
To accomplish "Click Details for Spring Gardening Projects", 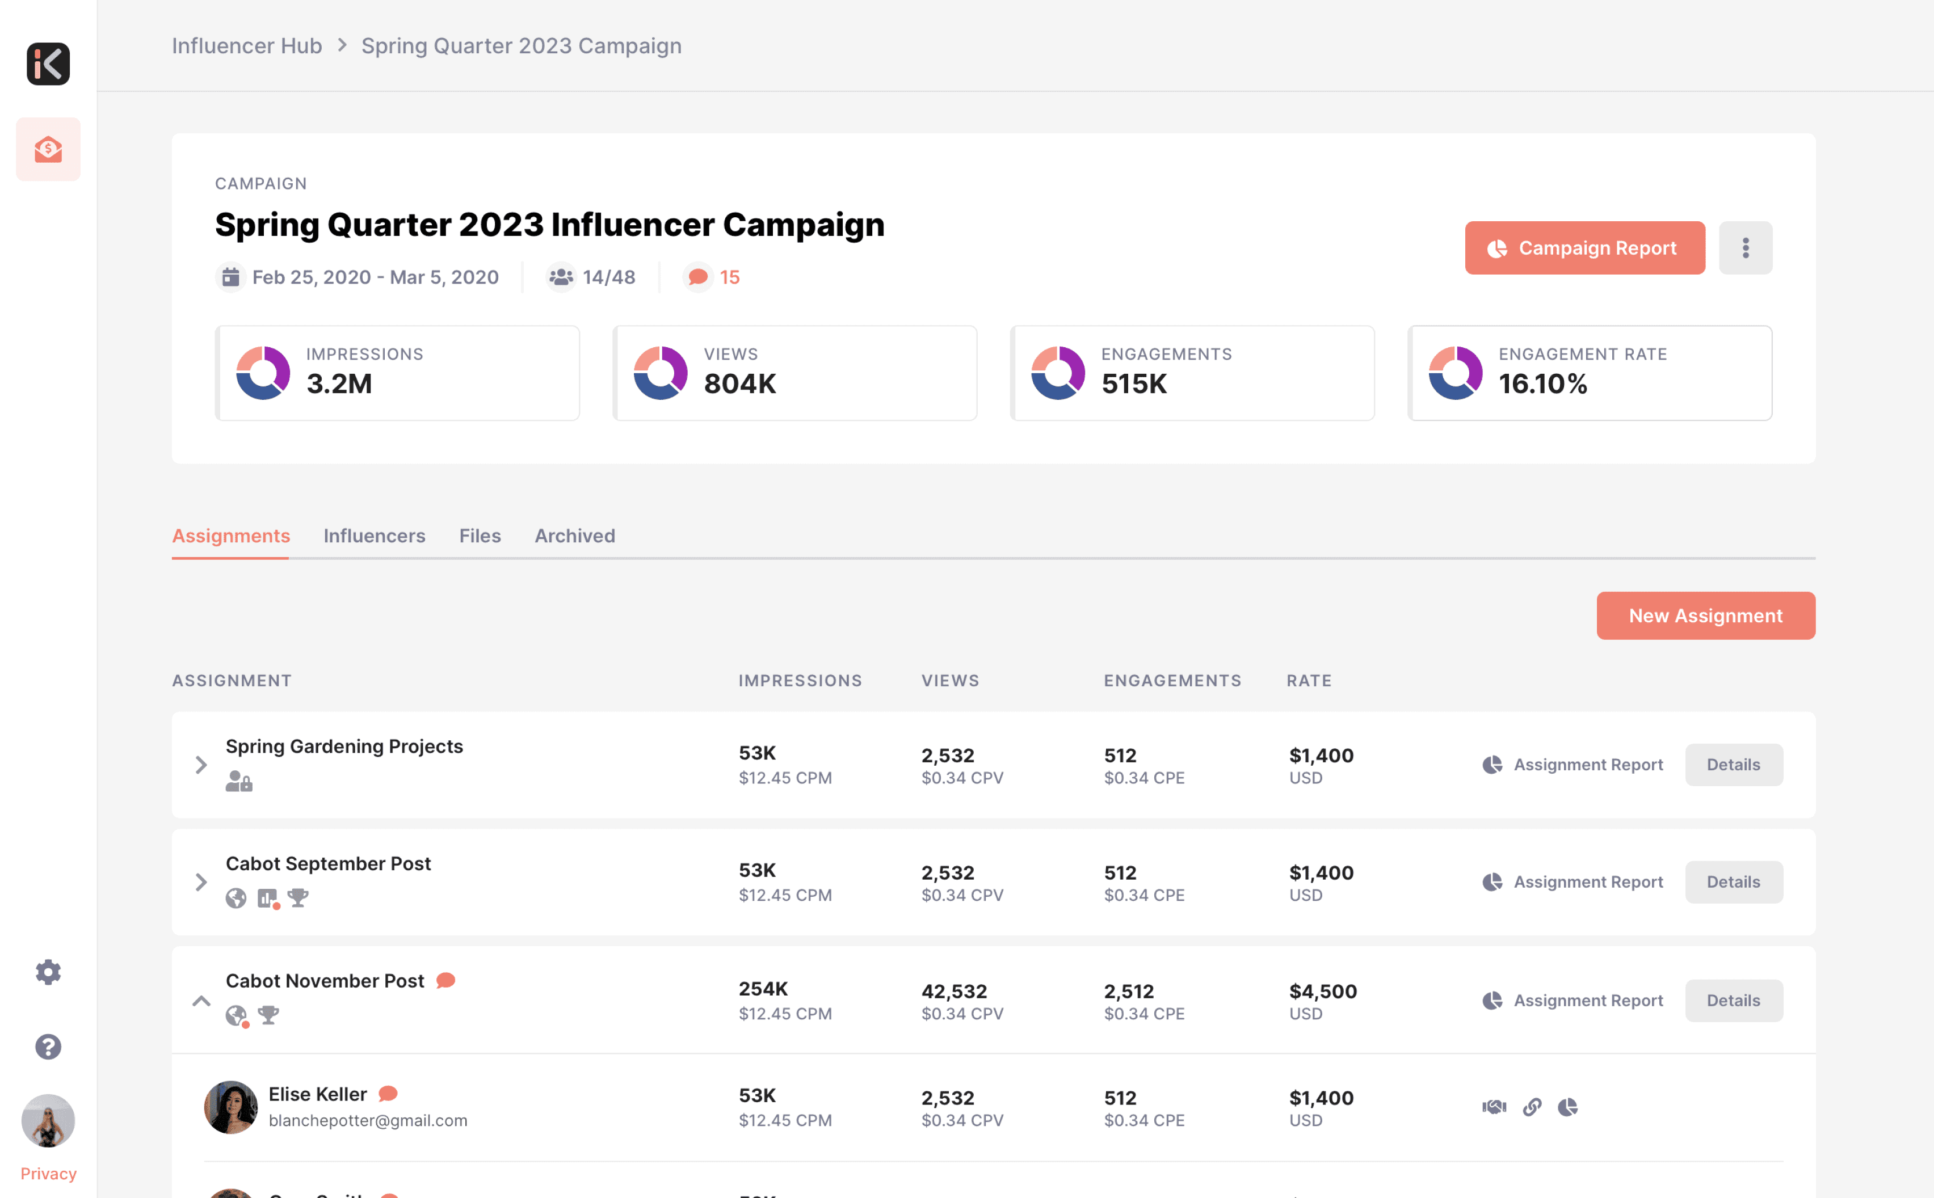I will coord(1734,765).
